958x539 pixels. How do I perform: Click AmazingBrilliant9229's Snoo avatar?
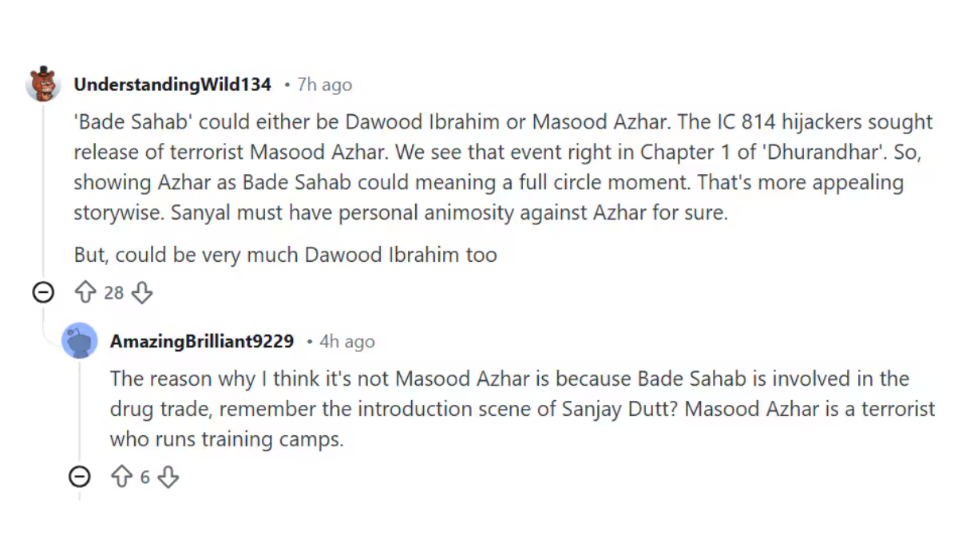point(80,342)
